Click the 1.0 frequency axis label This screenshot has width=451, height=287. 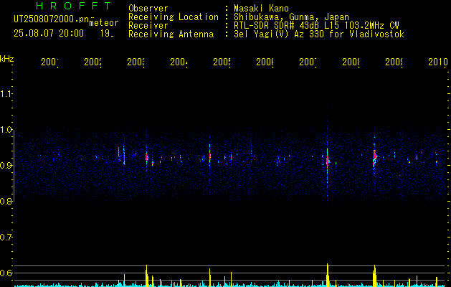(6, 130)
